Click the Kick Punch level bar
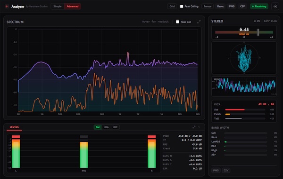 tap(245, 114)
